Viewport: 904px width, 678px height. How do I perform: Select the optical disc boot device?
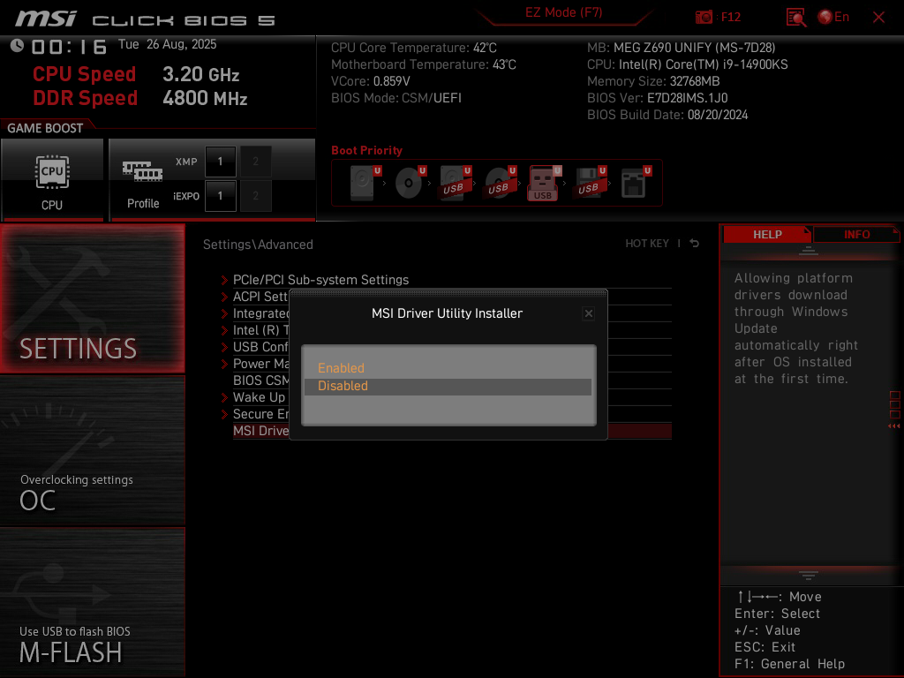410,183
